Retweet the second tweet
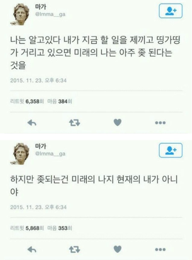The width and height of the screenshot is (192, 260). (74, 249)
